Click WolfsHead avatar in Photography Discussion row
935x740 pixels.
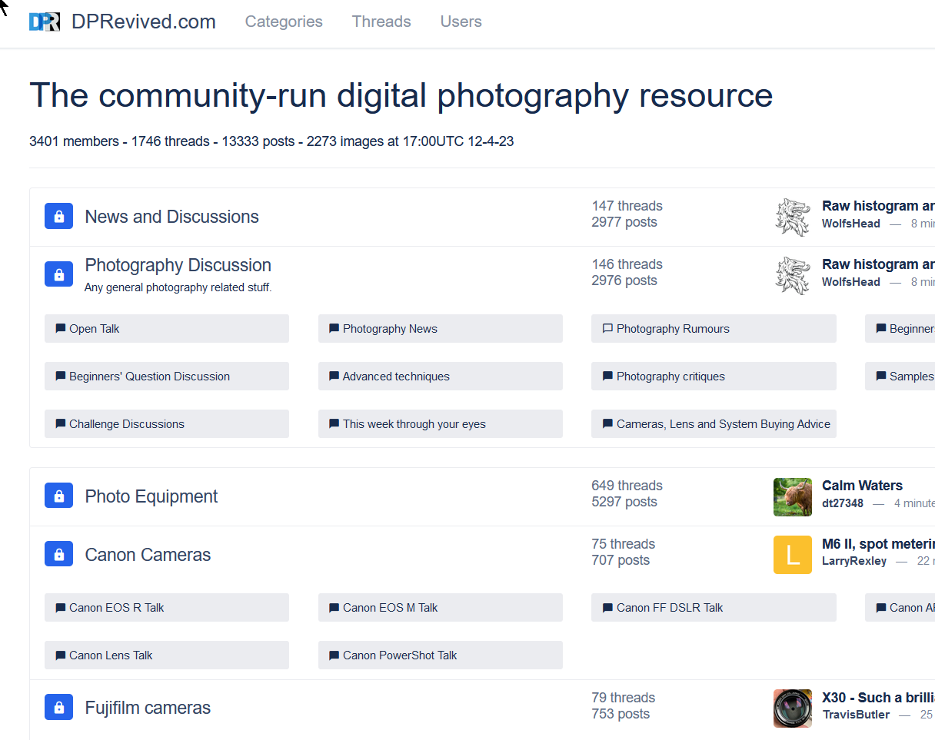point(793,275)
